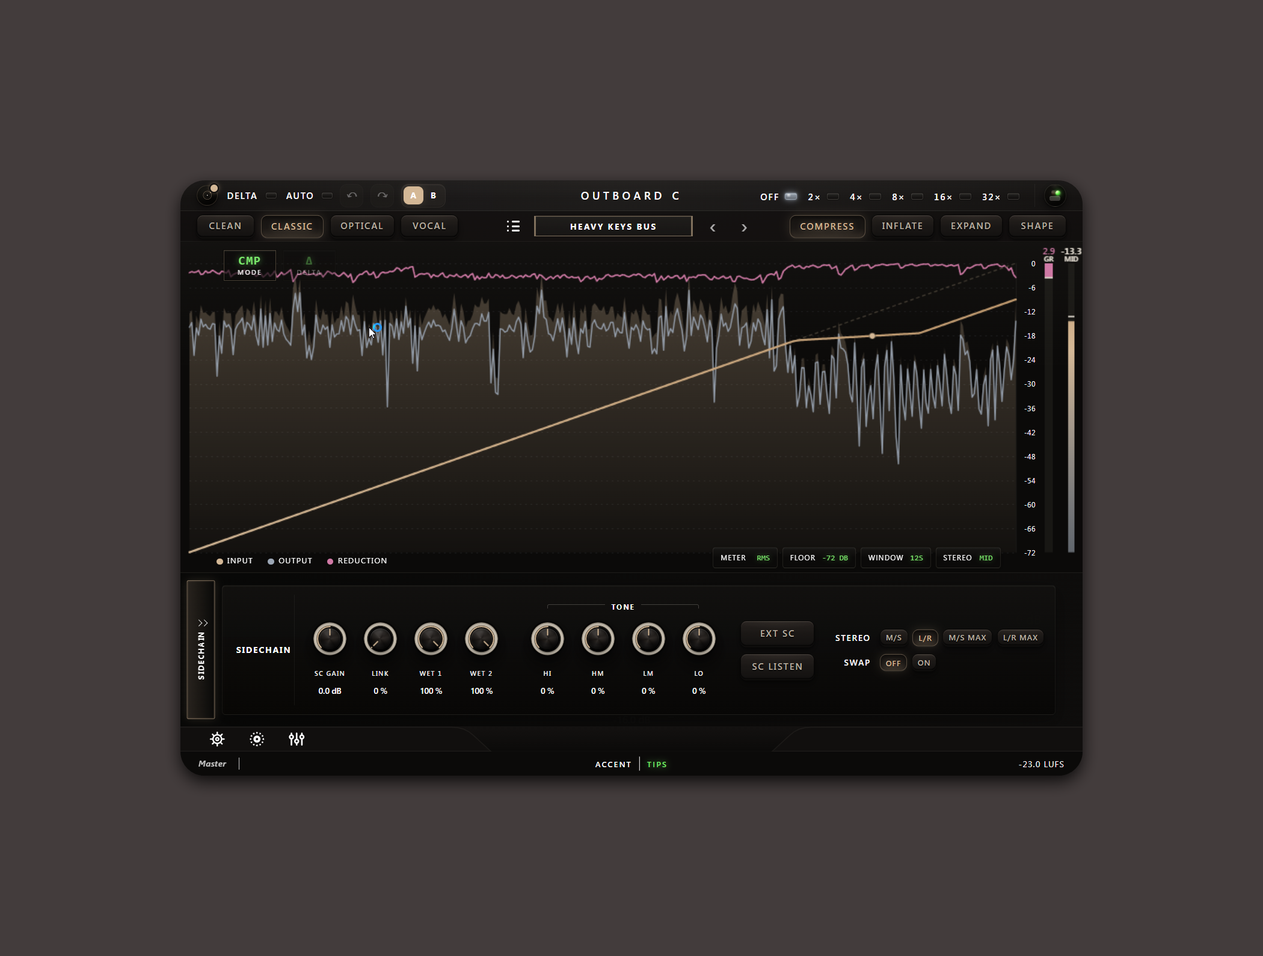
Task: Go to next preset arrow
Action: (744, 227)
